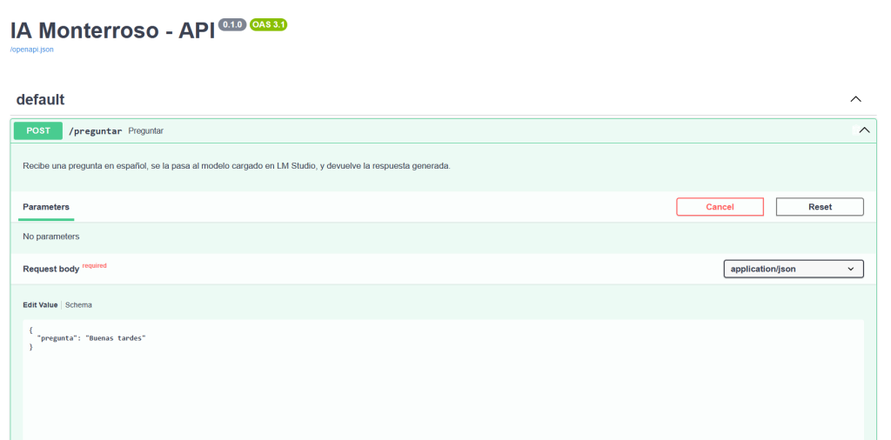891x440 pixels.
Task: Collapse the /preguntar operation chevron
Action: [x=864, y=130]
